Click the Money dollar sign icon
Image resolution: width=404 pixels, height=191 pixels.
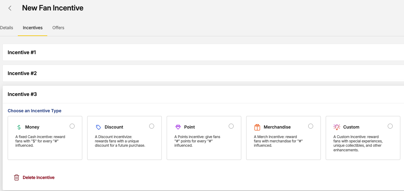(x=19, y=127)
